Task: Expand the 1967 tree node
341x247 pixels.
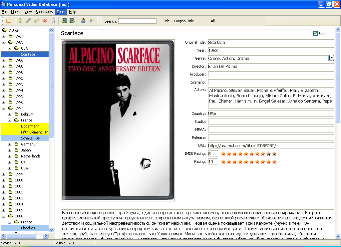Action: tap(3, 36)
